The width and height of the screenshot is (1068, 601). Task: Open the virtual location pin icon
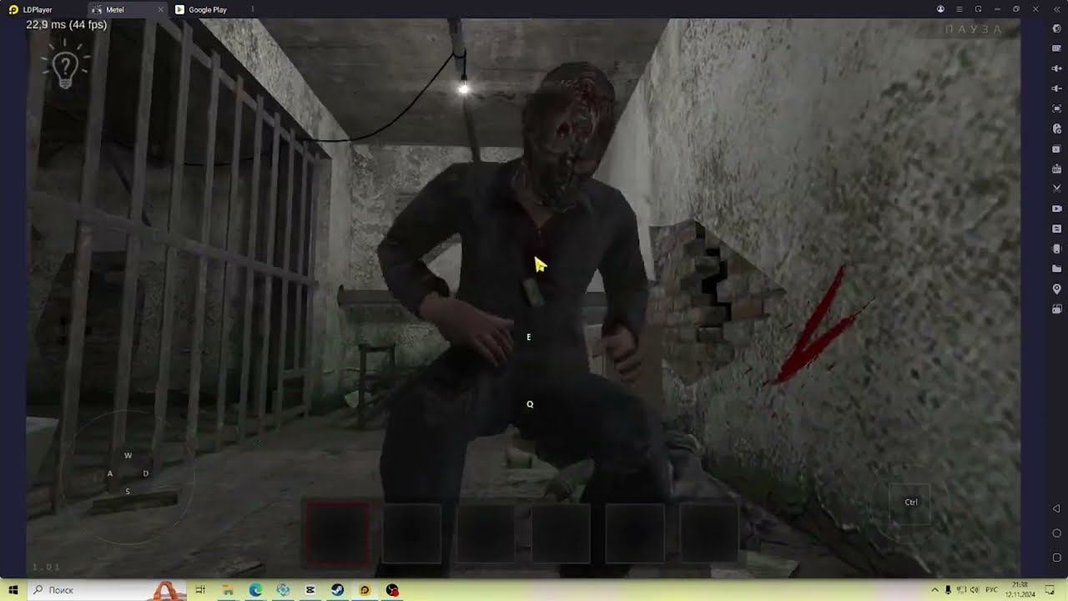point(1057,289)
